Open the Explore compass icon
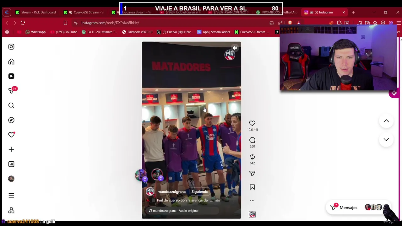The height and width of the screenshot is (226, 402). click(11, 120)
